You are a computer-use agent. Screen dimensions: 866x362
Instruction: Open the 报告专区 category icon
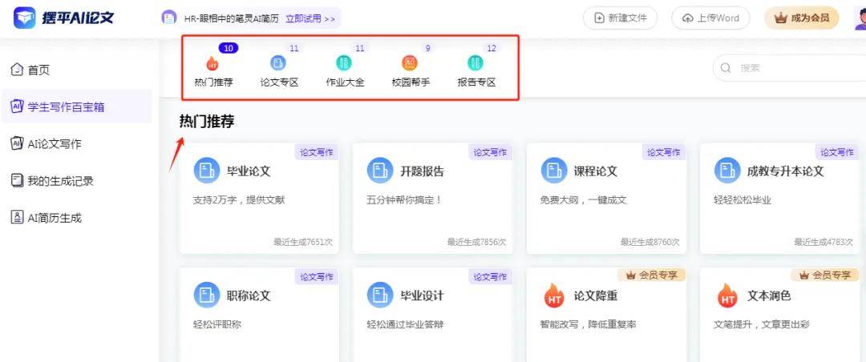click(475, 63)
